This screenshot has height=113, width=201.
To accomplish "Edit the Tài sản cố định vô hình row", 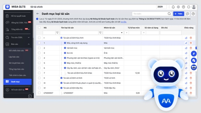I will tap(186, 78).
